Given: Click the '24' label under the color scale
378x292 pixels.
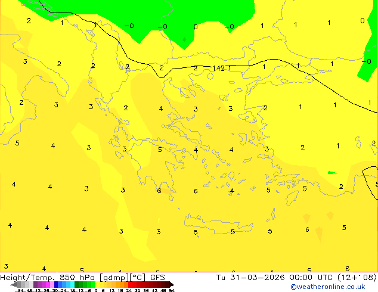Looking at the screenshot, I should 129,290.
